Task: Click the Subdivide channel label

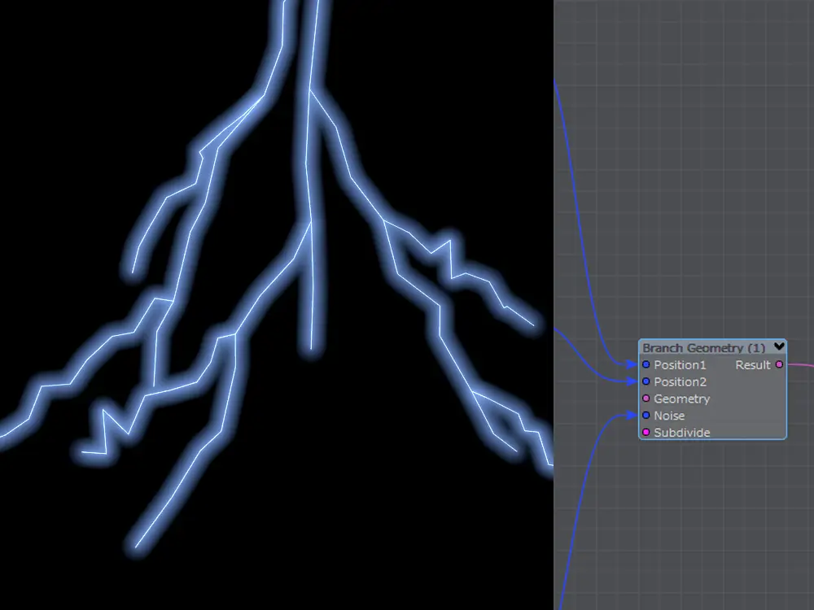Action: [681, 433]
